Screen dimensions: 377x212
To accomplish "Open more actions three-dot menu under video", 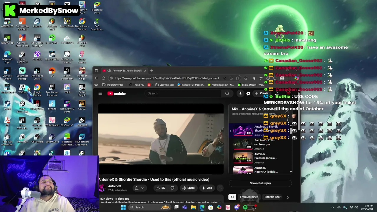I will (x=220, y=188).
